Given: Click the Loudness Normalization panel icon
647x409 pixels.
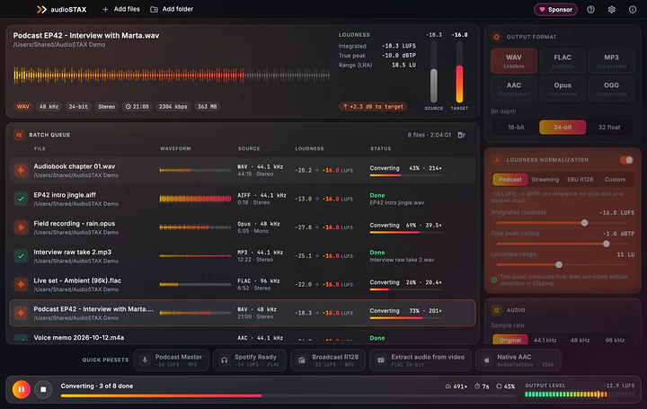Looking at the screenshot, I should (496, 160).
